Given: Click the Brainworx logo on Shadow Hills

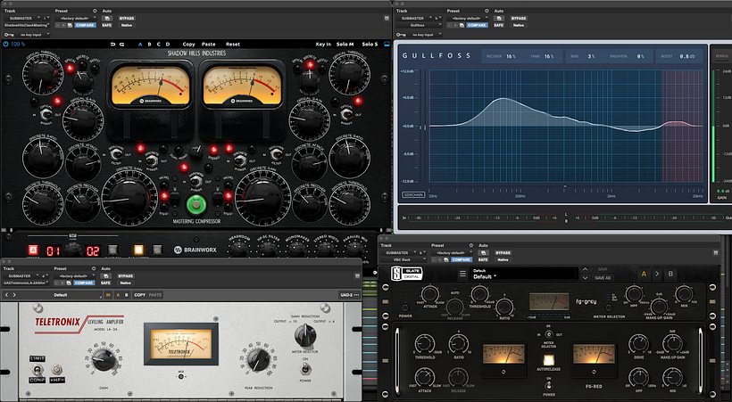Looking at the screenshot, I should click(196, 250).
